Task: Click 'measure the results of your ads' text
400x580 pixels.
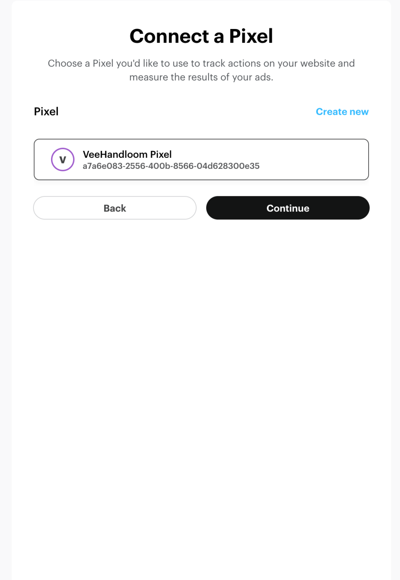Action: click(201, 77)
